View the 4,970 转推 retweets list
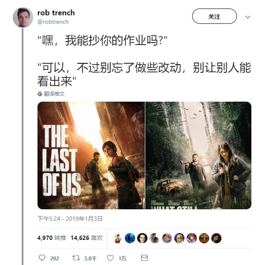 coord(52,238)
